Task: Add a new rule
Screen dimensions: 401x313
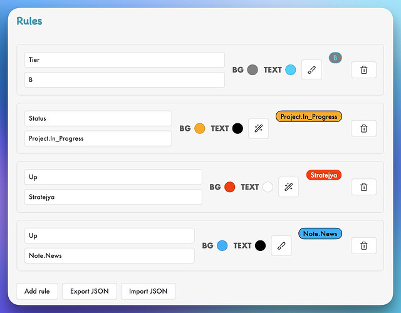Action: click(x=37, y=291)
